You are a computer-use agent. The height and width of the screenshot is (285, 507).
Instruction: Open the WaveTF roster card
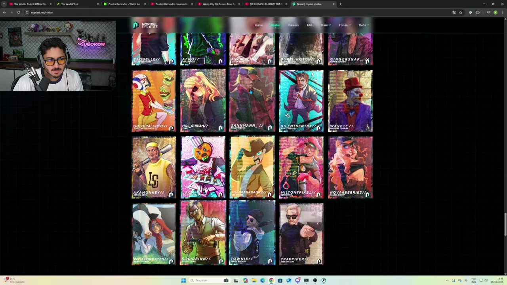[350, 101]
